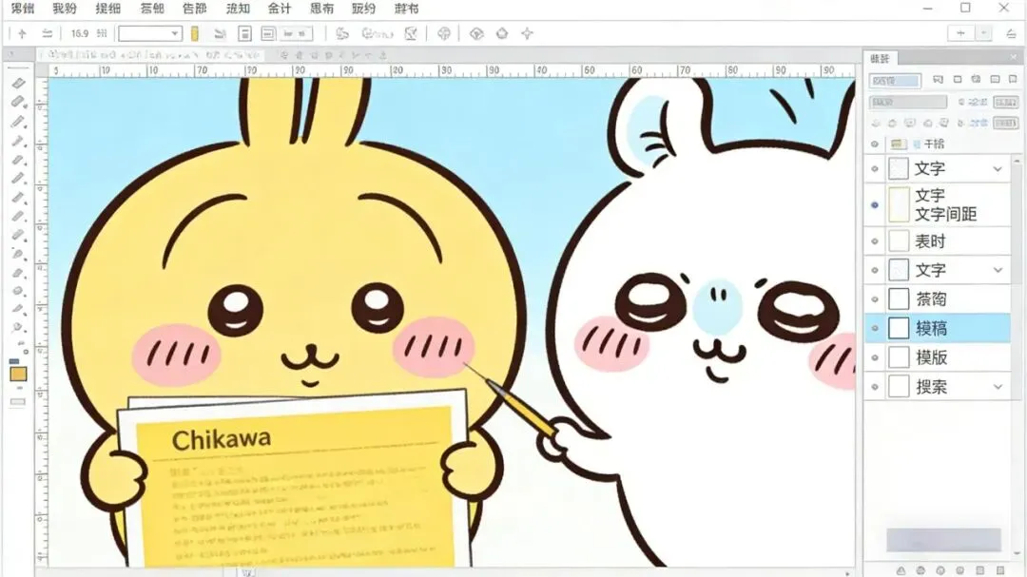Click the four-point star icon in top toolbar

point(527,33)
